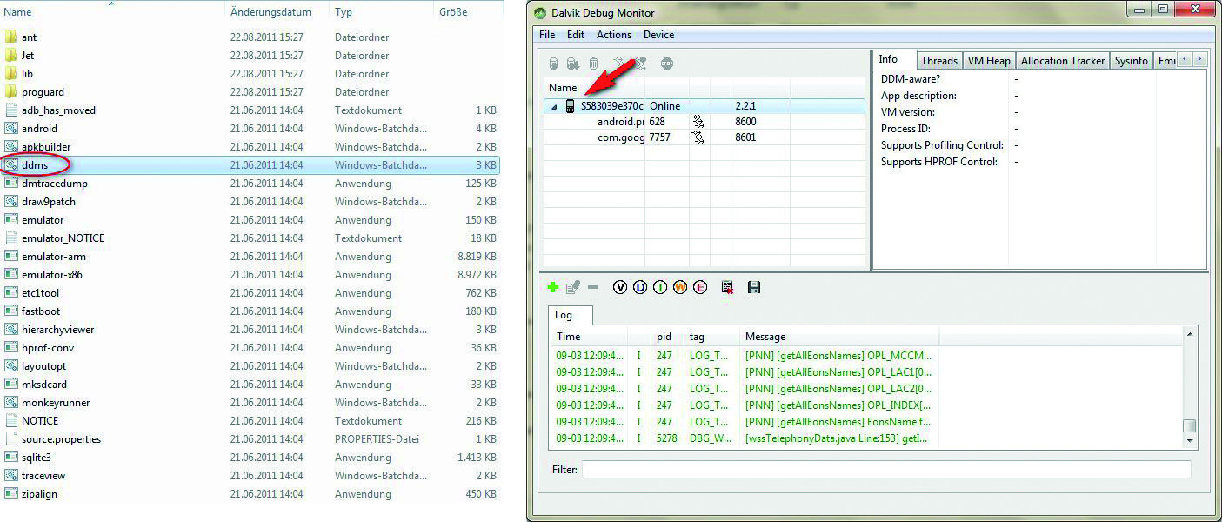Click the emulator-arm application icon
The image size is (1222, 522).
point(10,257)
